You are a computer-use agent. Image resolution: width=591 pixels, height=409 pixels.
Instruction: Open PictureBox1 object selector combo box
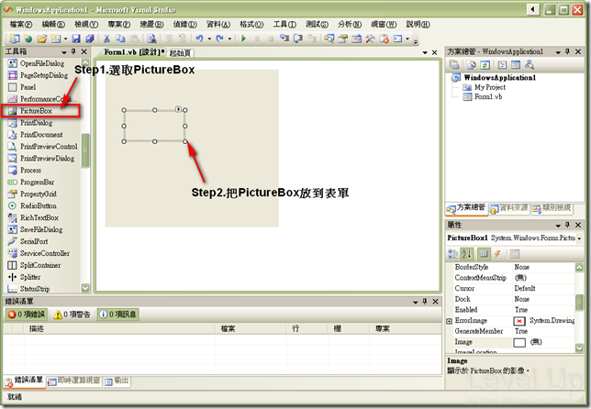[515, 238]
